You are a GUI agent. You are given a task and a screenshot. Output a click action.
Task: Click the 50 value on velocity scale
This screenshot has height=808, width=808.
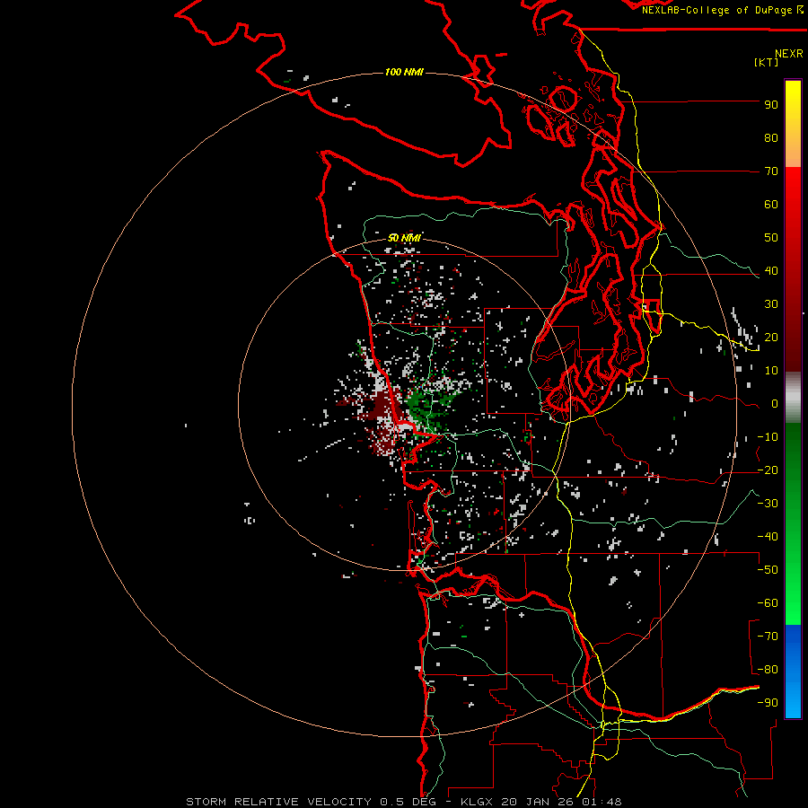tap(771, 238)
